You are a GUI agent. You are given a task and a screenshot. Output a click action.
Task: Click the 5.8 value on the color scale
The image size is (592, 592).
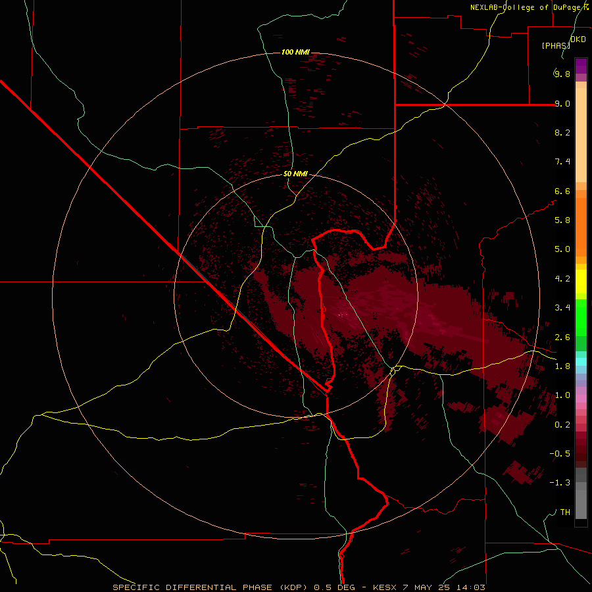tap(562, 220)
